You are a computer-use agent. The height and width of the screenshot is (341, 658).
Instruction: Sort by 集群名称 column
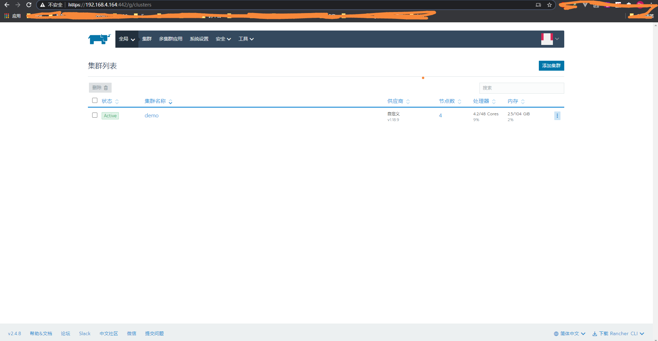(x=158, y=101)
